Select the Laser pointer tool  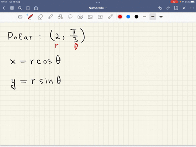pos(110,17)
